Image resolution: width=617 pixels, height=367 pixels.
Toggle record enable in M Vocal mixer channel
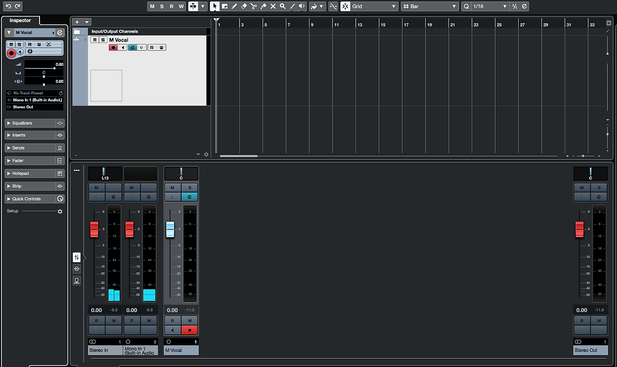click(x=190, y=330)
